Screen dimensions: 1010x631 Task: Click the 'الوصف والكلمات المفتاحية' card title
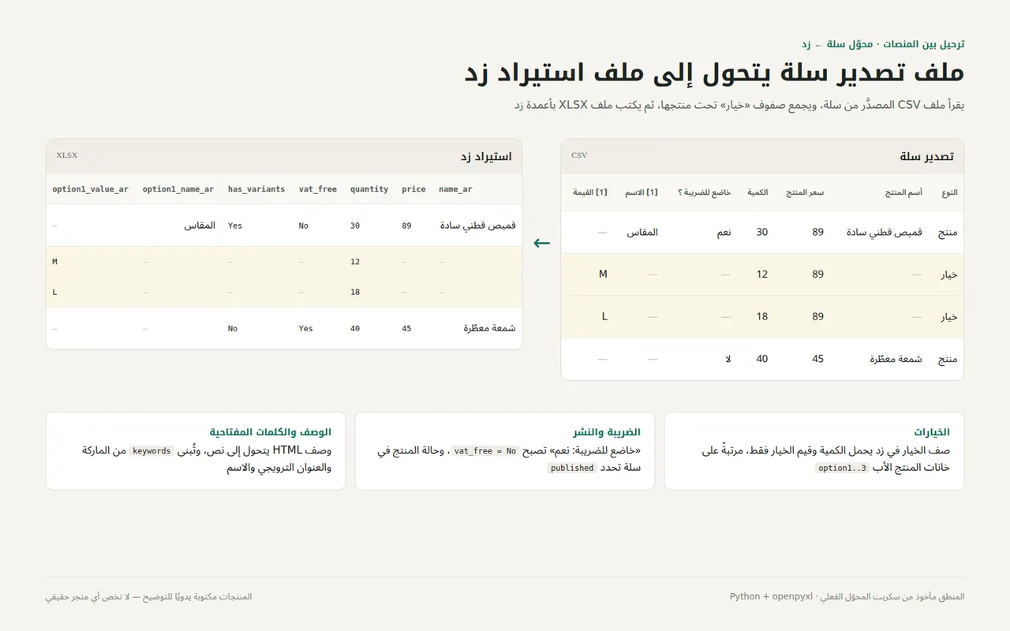pos(271,432)
